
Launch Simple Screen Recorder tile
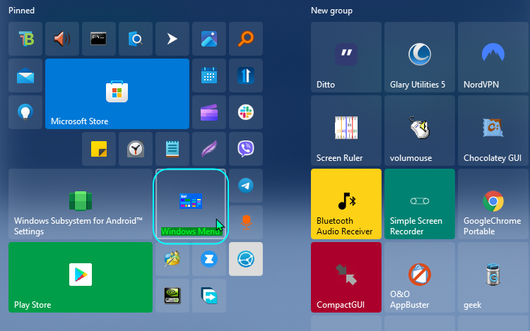coord(420,204)
